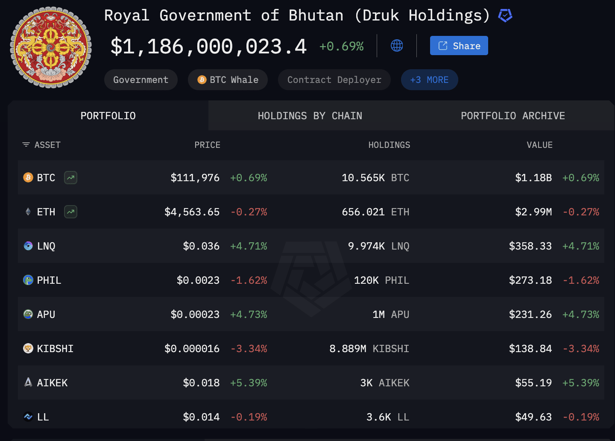Open the BTC asset name
The height and width of the screenshot is (441, 615).
(46, 178)
